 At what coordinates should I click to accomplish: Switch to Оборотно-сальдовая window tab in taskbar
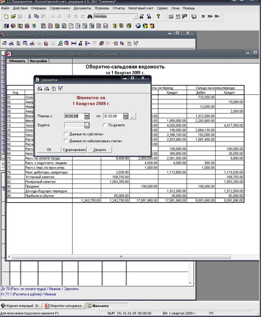tap(64, 306)
